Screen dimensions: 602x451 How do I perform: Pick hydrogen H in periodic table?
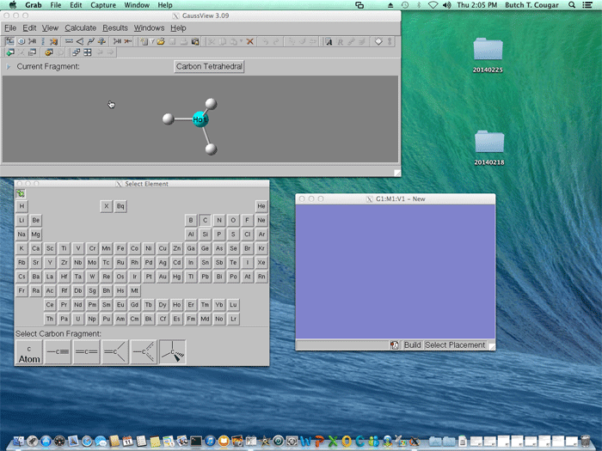(21, 206)
